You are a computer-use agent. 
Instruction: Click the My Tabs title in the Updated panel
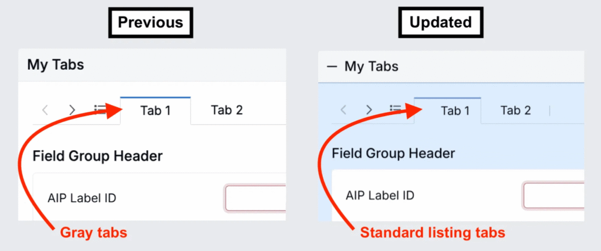coord(372,67)
